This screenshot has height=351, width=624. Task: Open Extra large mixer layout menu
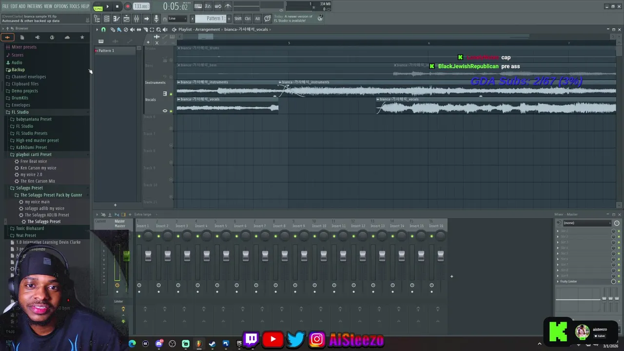pos(142,214)
